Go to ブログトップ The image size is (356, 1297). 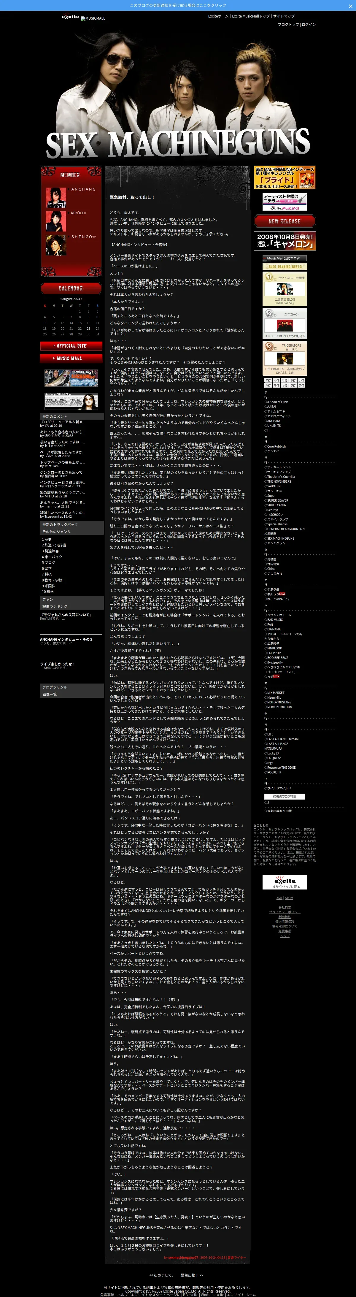tap(288, 24)
